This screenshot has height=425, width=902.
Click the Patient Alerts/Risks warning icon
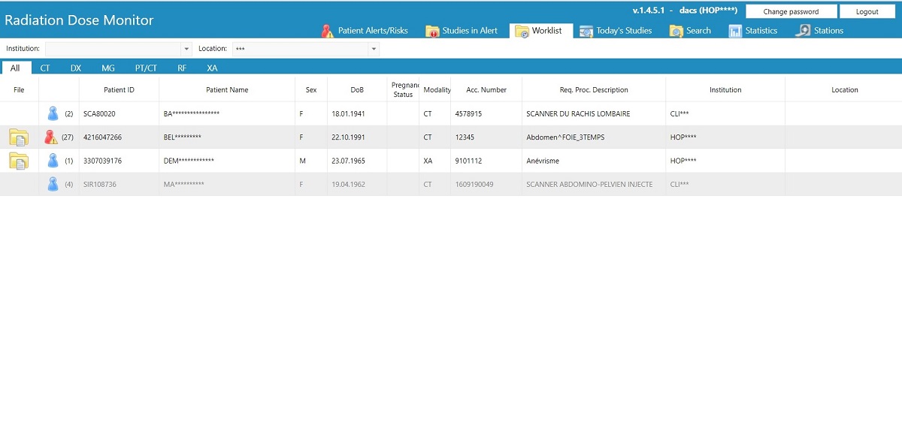coord(327,31)
